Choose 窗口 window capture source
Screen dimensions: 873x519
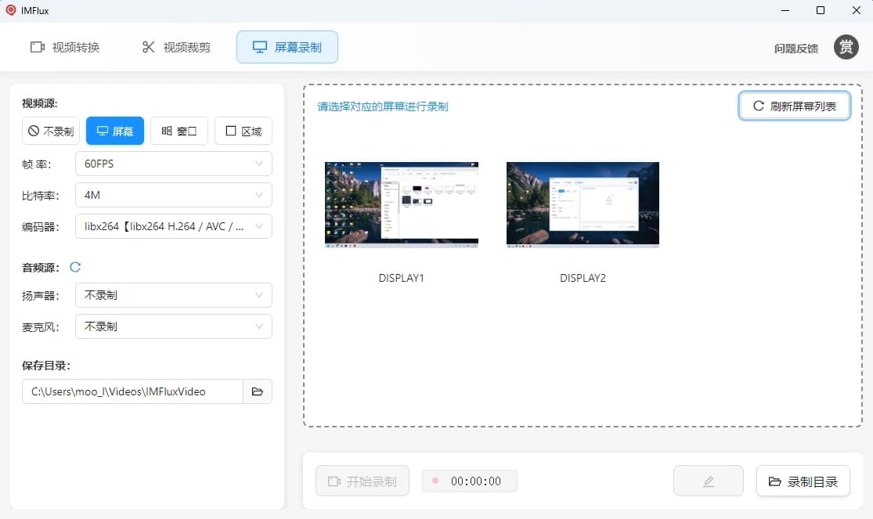[179, 132]
